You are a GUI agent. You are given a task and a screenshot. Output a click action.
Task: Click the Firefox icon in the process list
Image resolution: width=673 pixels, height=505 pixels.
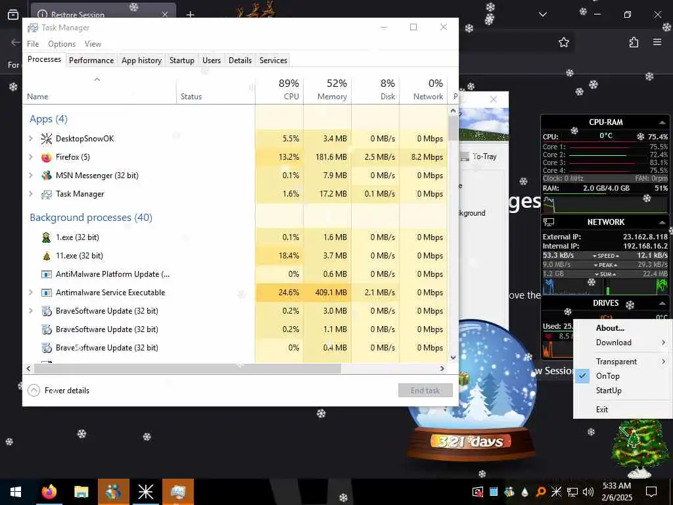click(47, 157)
